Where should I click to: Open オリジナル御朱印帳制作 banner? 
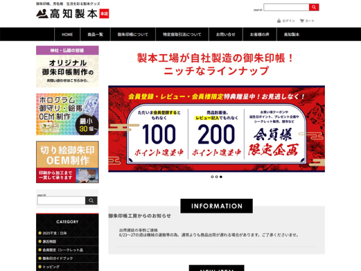click(x=68, y=67)
